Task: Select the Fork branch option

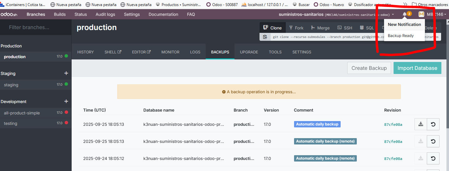Action: coord(295,28)
